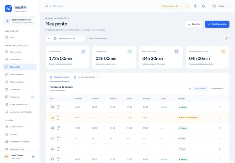Click the wallet icon on Banco de horas card
The width and height of the screenshot is (235, 163).
click(x=177, y=52)
